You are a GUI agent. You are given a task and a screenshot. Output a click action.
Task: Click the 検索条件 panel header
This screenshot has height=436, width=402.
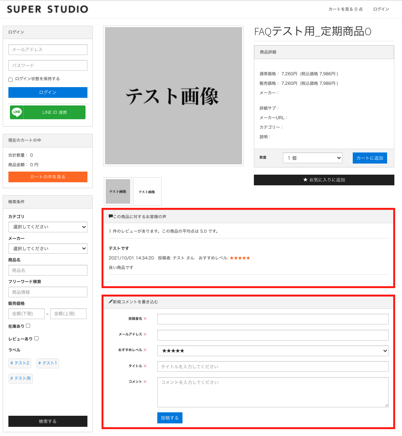48,202
